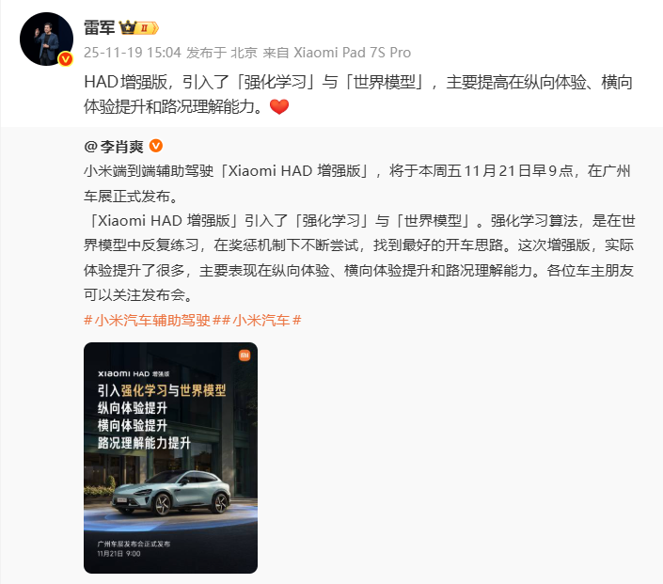This screenshot has height=584, width=663.
Task: Click 雷军's post text about HAD增强版
Action: click(358, 94)
